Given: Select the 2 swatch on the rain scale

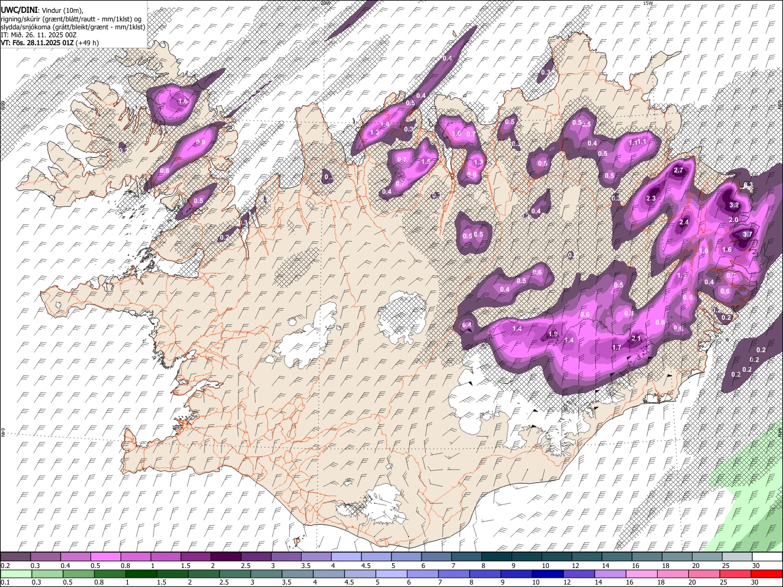Looking at the screenshot, I should click(204, 574).
